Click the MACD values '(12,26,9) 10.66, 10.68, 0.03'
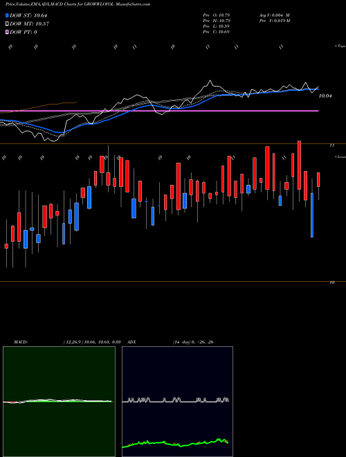This screenshot has width=346, height=457. click(92, 342)
